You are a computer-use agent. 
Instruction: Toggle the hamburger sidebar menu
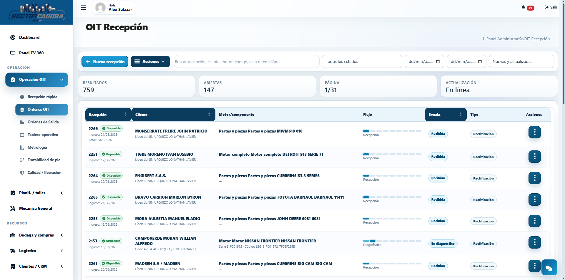(x=84, y=8)
